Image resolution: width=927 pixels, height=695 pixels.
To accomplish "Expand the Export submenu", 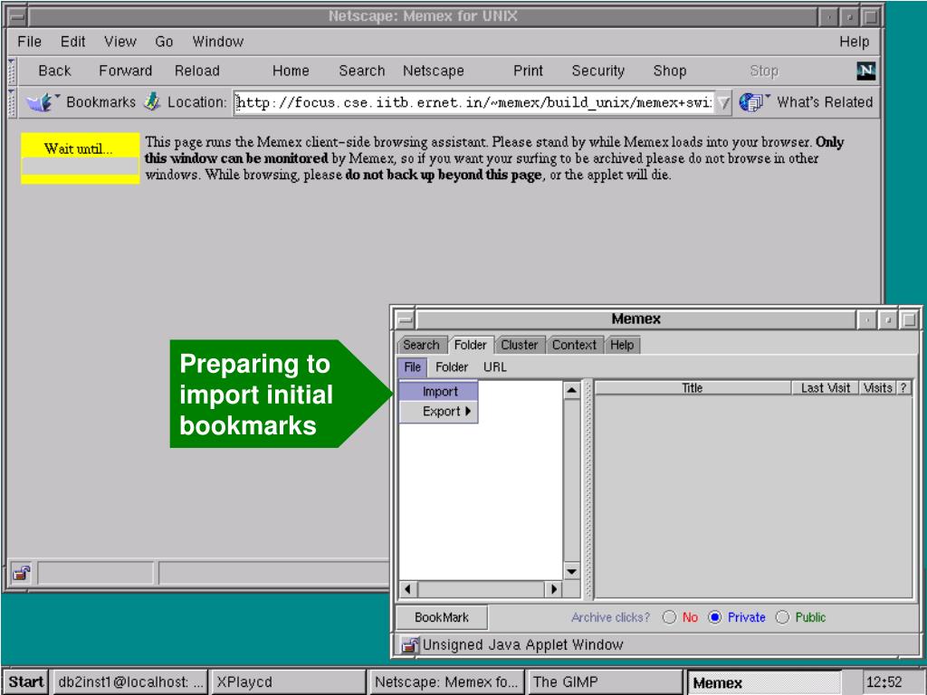I will (439, 412).
